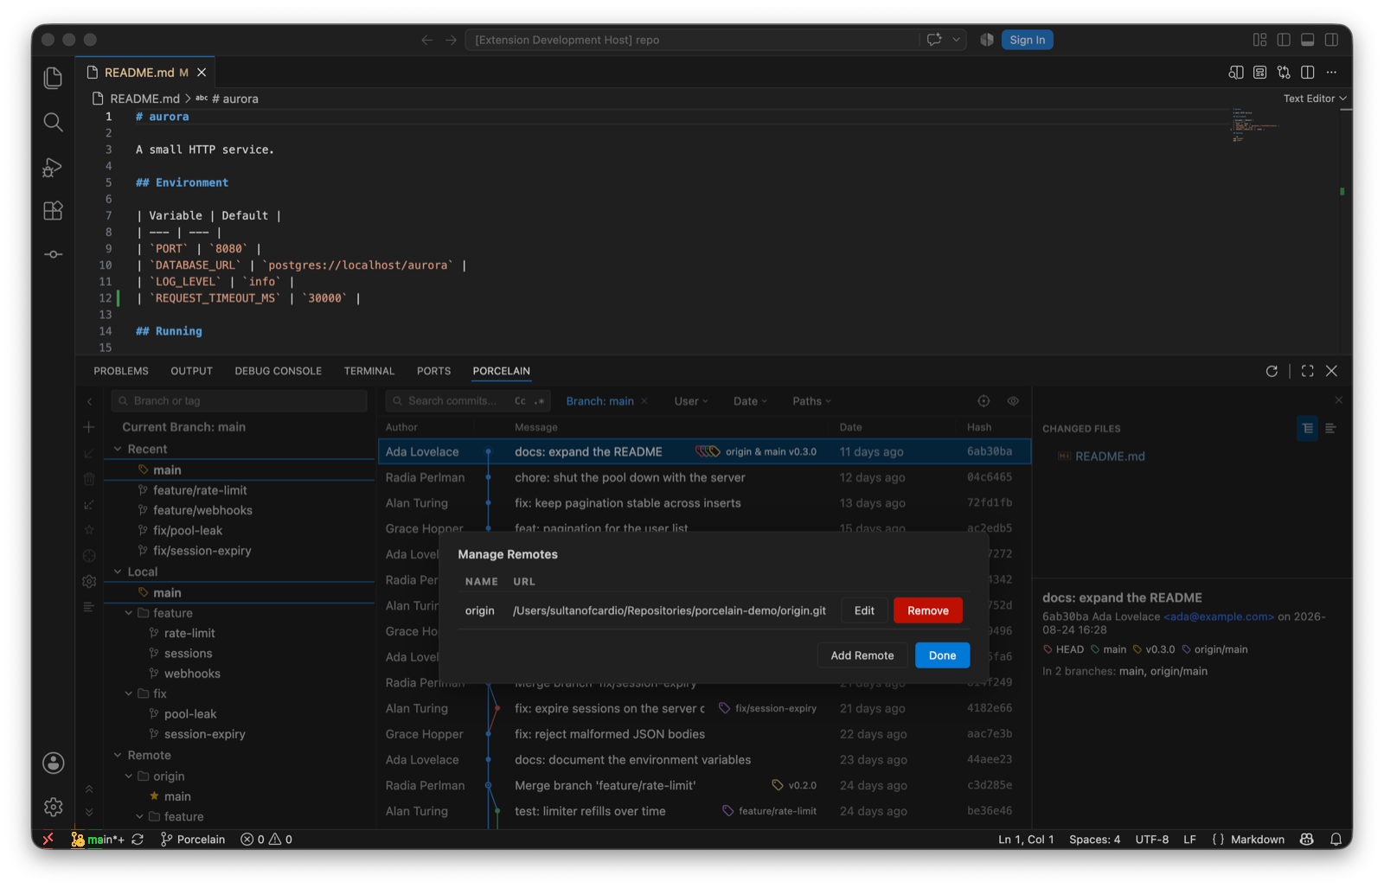Click the notifications bell in the status bar
The height and width of the screenshot is (888, 1384).
tap(1336, 840)
